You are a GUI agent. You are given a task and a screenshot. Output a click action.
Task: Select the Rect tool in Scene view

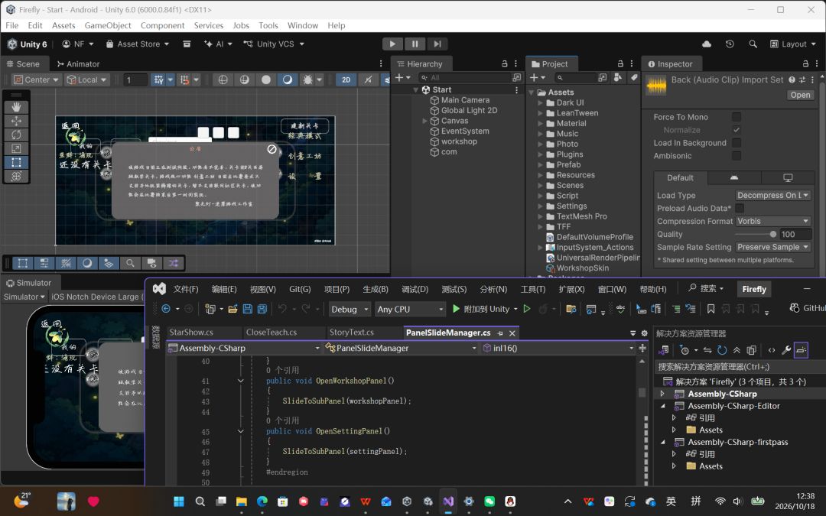[x=16, y=162]
